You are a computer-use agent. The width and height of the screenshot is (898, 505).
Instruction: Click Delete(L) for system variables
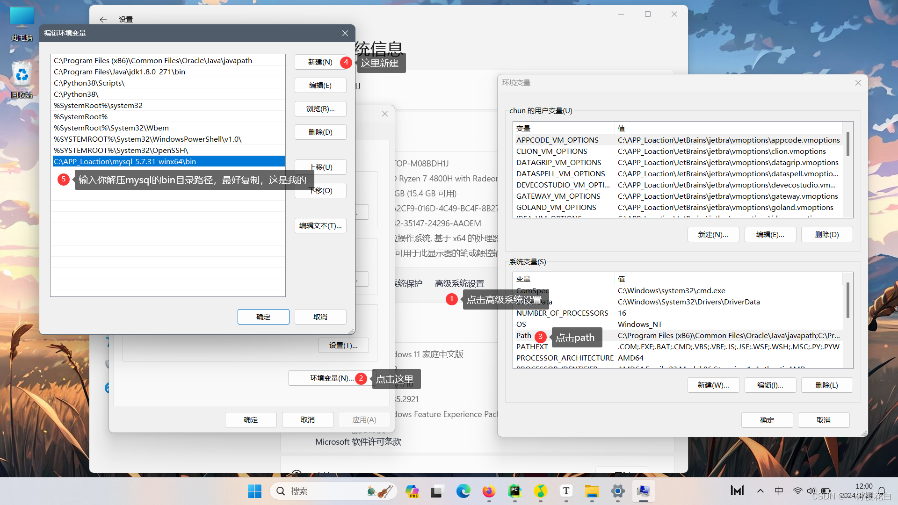[827, 385]
